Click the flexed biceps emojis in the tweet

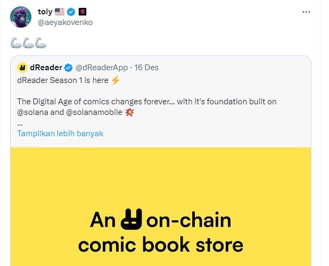click(x=29, y=40)
